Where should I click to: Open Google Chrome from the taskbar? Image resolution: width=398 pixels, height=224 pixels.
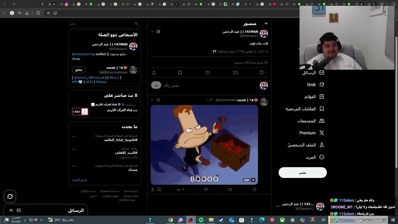click(170, 220)
